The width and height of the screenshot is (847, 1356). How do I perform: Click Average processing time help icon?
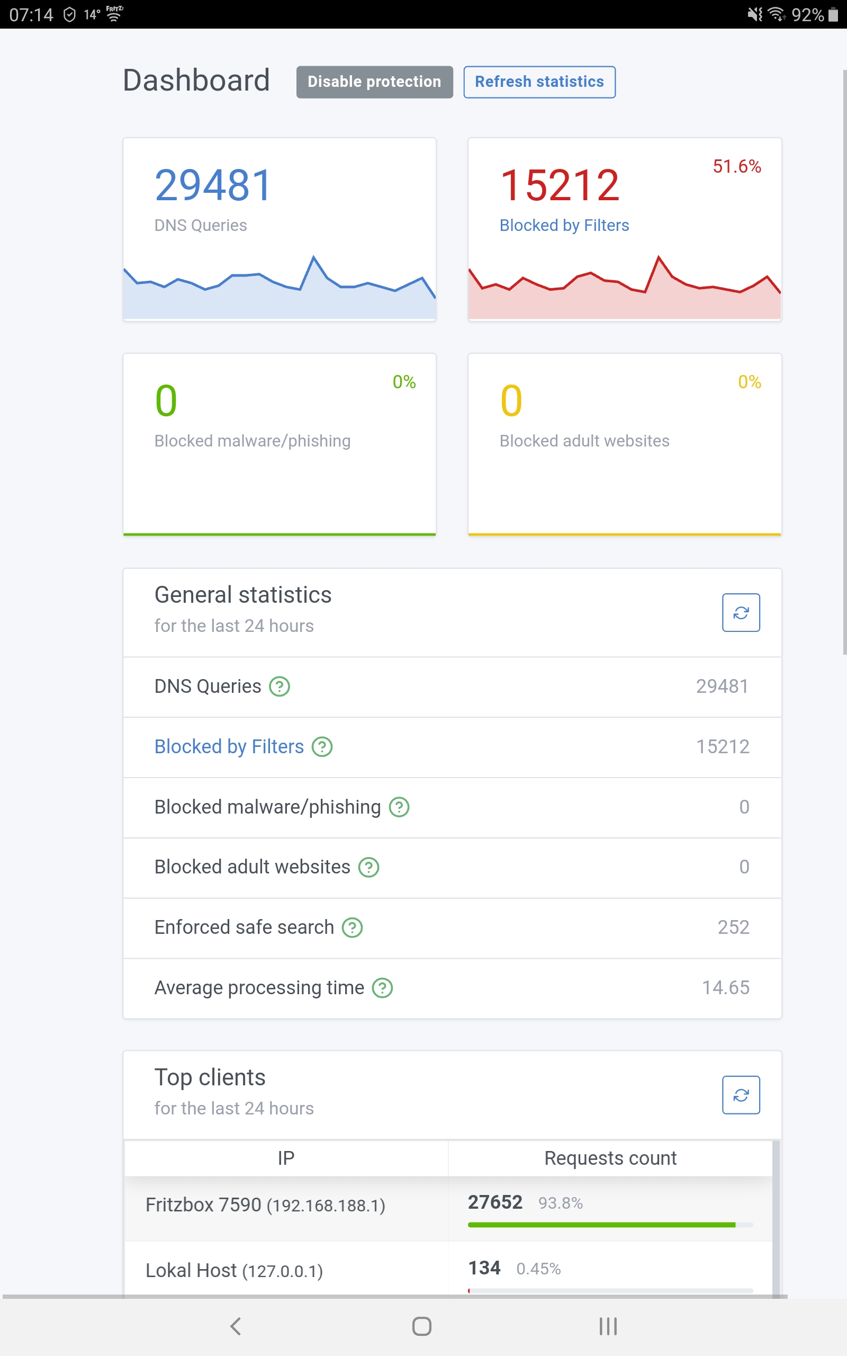383,988
